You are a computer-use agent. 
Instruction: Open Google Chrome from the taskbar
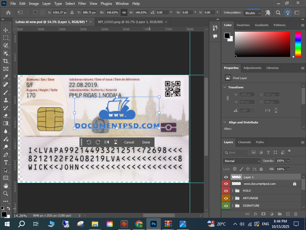pos(139,224)
